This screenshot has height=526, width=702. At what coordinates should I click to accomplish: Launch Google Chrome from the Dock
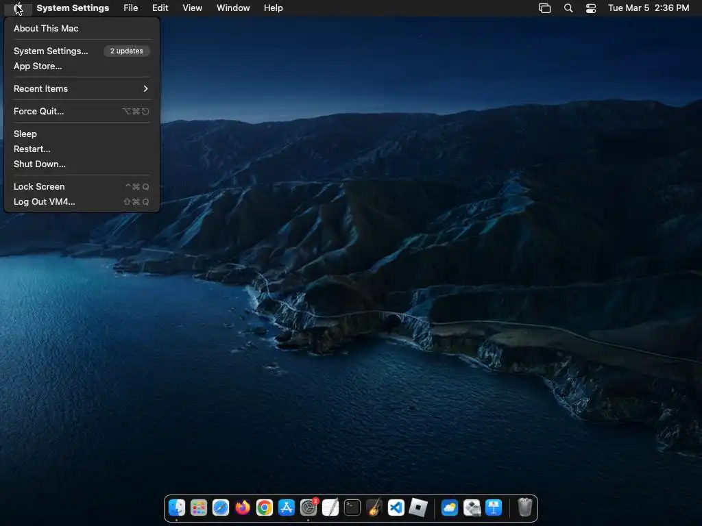tap(265, 508)
